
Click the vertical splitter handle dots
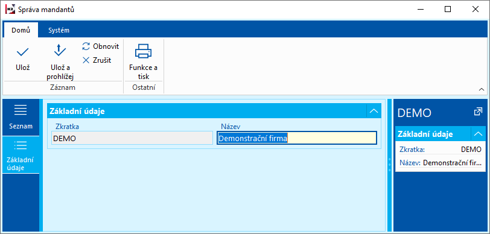click(389, 165)
